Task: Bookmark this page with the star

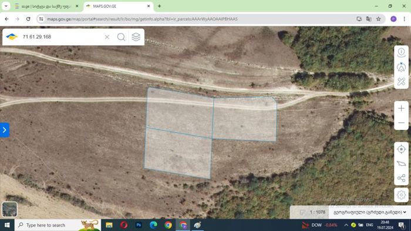Action: (379, 19)
